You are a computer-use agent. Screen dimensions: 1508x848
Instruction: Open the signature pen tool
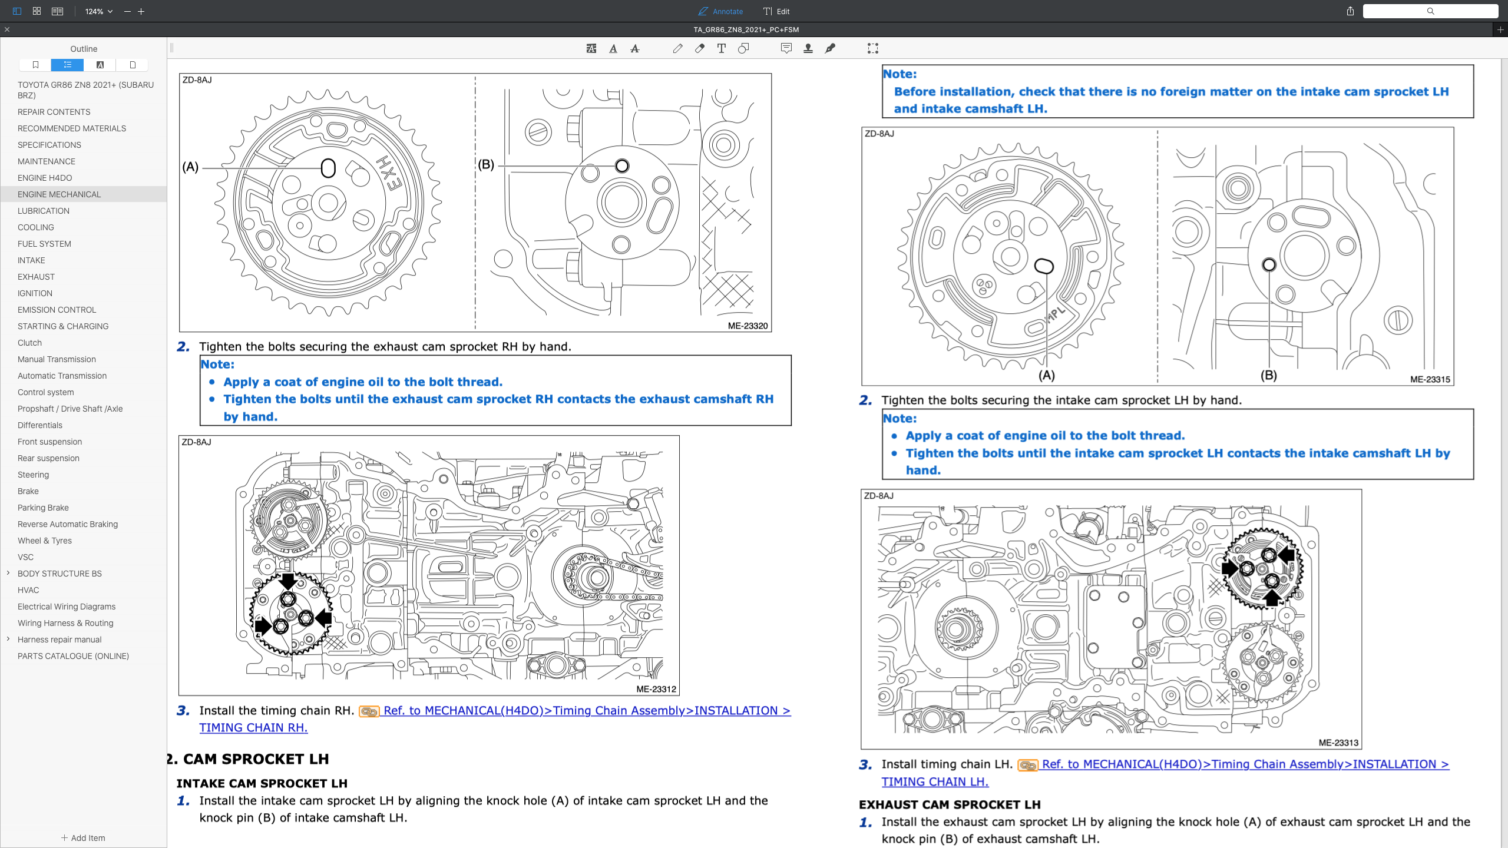pos(830,49)
